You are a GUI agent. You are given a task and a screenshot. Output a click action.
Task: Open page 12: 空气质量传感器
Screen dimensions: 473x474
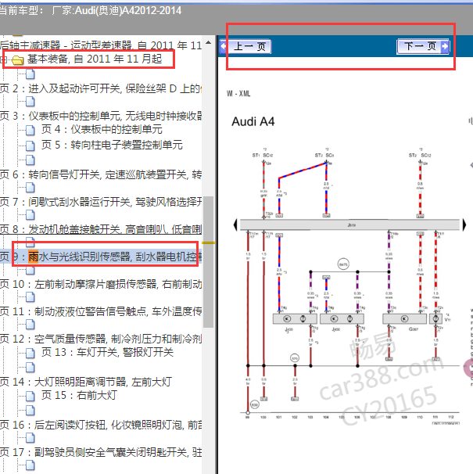click(101, 339)
